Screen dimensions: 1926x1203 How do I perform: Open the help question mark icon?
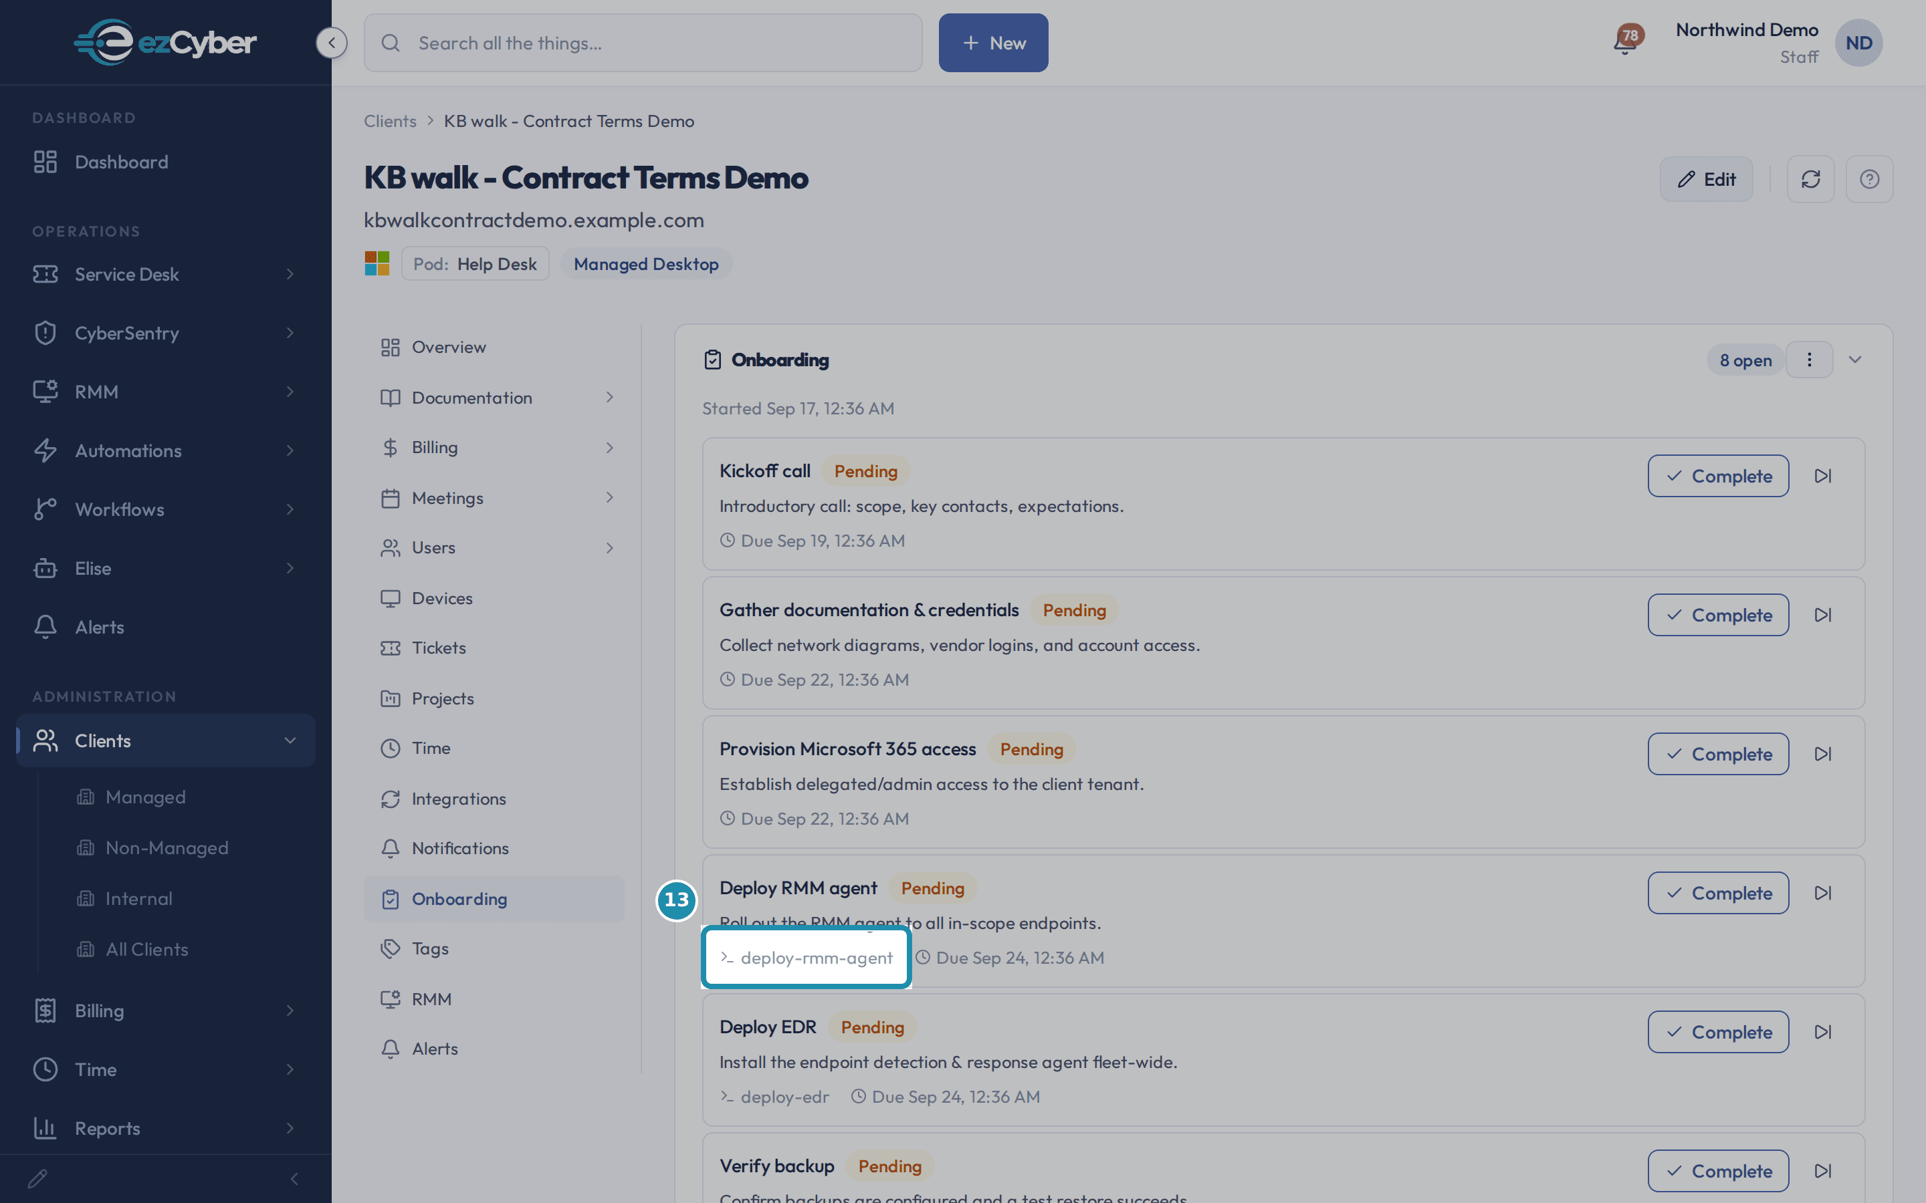pyautogui.click(x=1870, y=179)
